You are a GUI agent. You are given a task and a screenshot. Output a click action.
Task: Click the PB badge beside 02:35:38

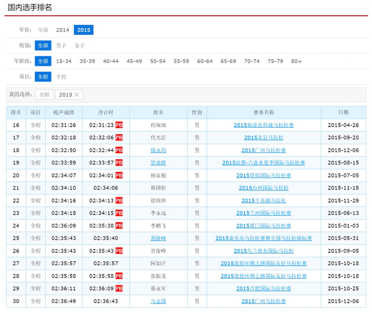point(119,225)
